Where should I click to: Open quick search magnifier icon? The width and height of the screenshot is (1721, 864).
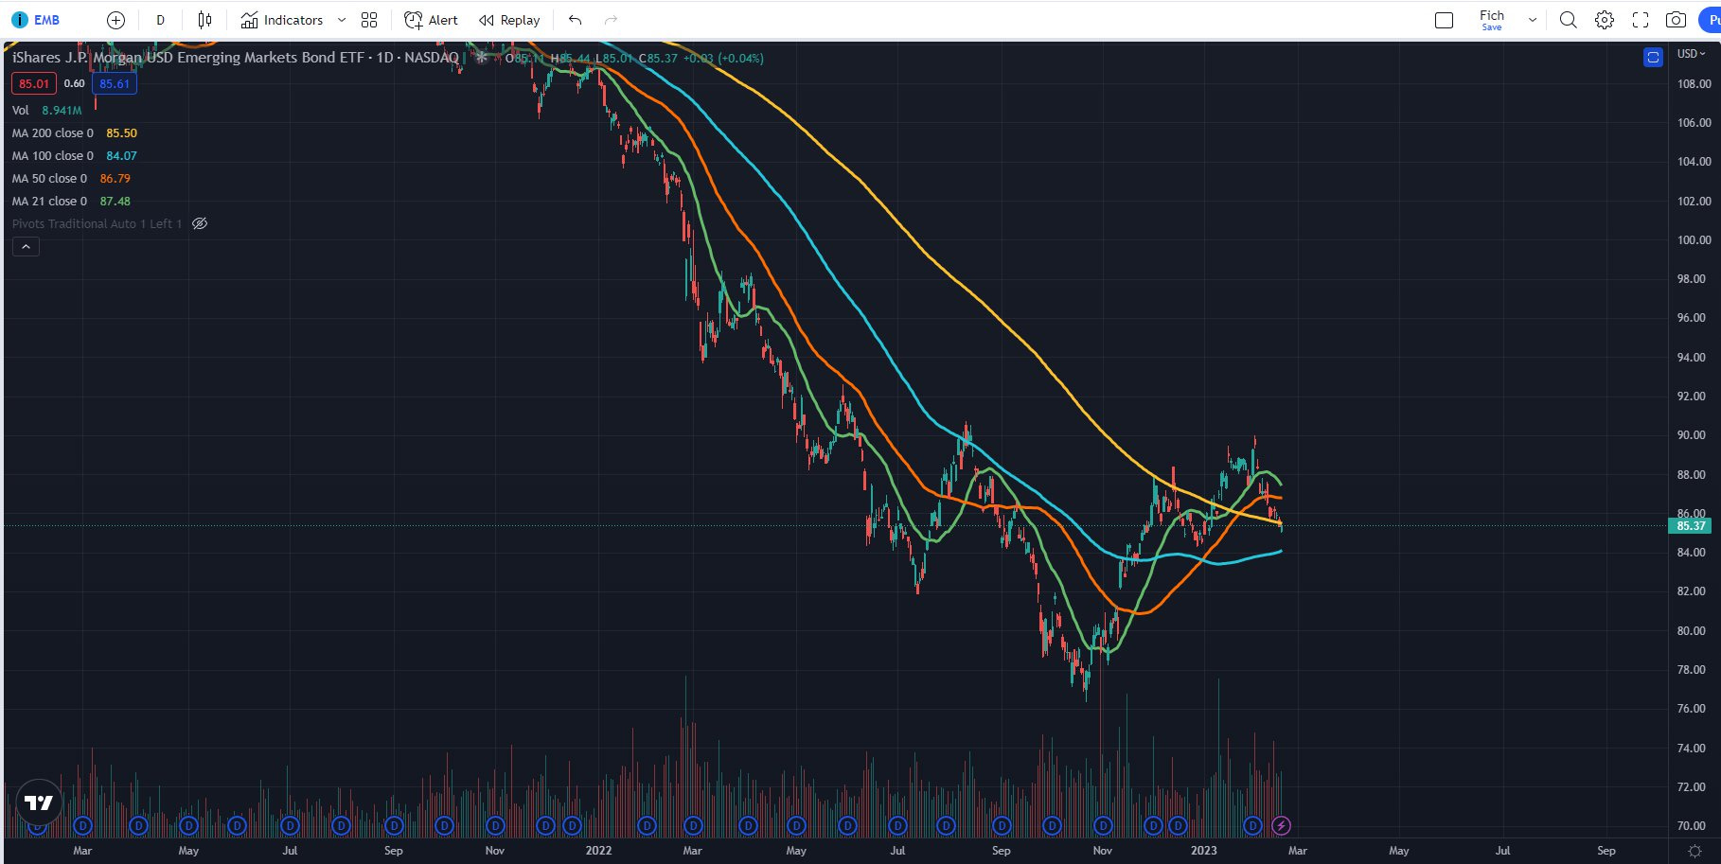pos(1568,20)
